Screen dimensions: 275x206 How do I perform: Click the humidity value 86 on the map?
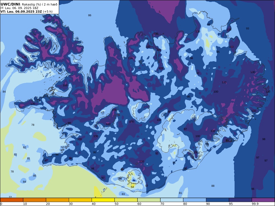90,15
